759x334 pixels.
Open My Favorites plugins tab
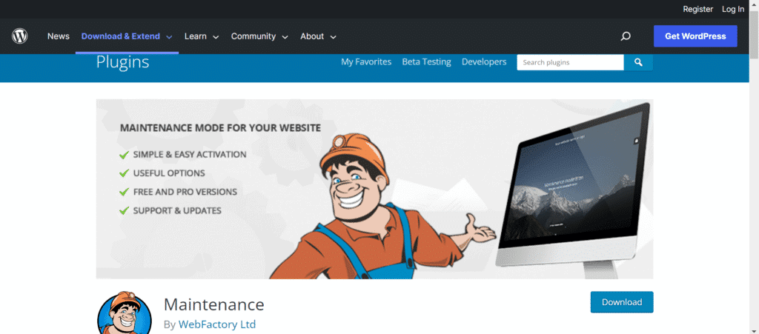[x=366, y=62]
